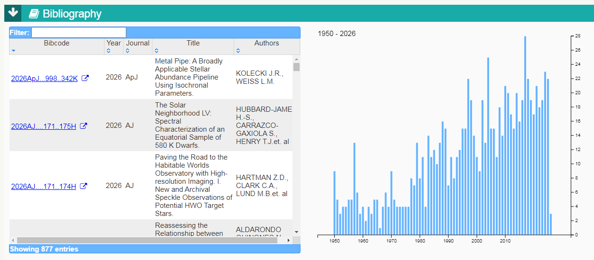This screenshot has height=260, width=594.
Task: Click the vertical scrollbar thumb of the table
Action: pyautogui.click(x=296, y=67)
